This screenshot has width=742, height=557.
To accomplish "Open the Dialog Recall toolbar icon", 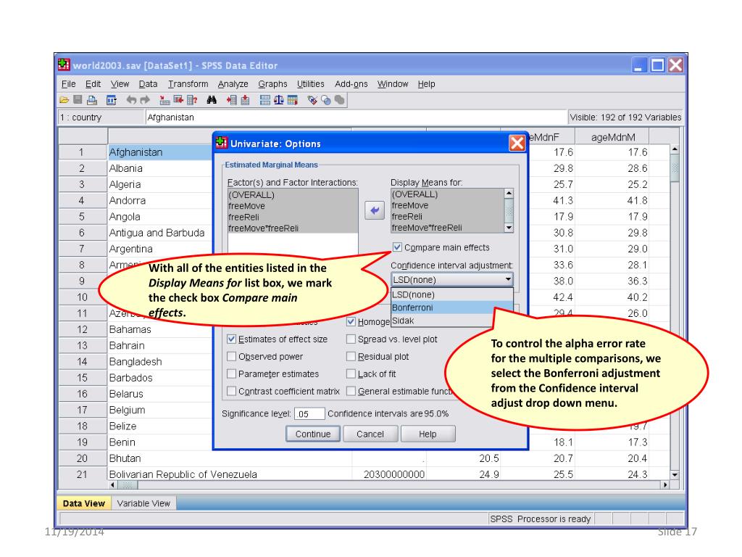I will (x=112, y=100).
